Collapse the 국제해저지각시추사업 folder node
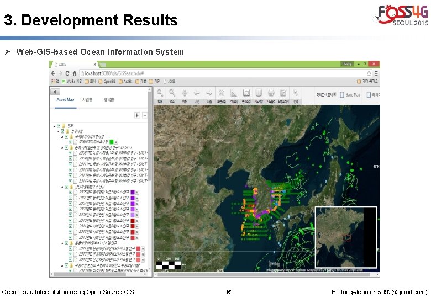Image resolution: width=431 pixels, height=298 pixels. point(62,137)
